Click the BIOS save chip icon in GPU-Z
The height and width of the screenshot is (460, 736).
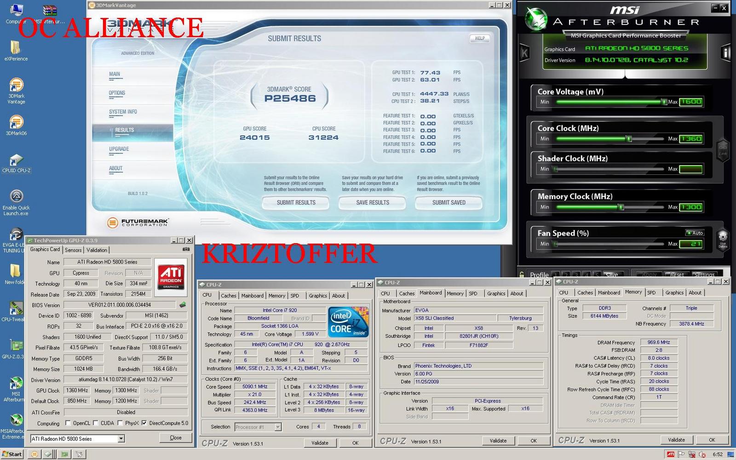(x=183, y=305)
